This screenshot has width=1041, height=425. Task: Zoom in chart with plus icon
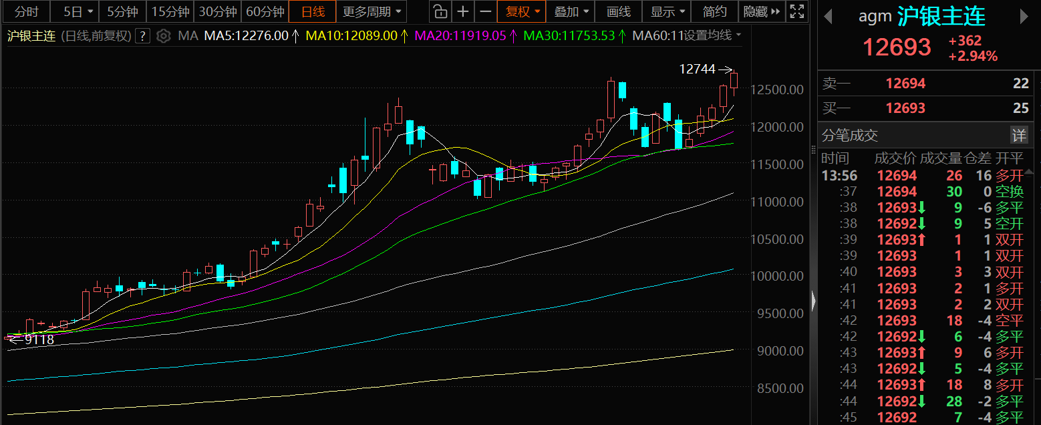pyautogui.click(x=462, y=11)
